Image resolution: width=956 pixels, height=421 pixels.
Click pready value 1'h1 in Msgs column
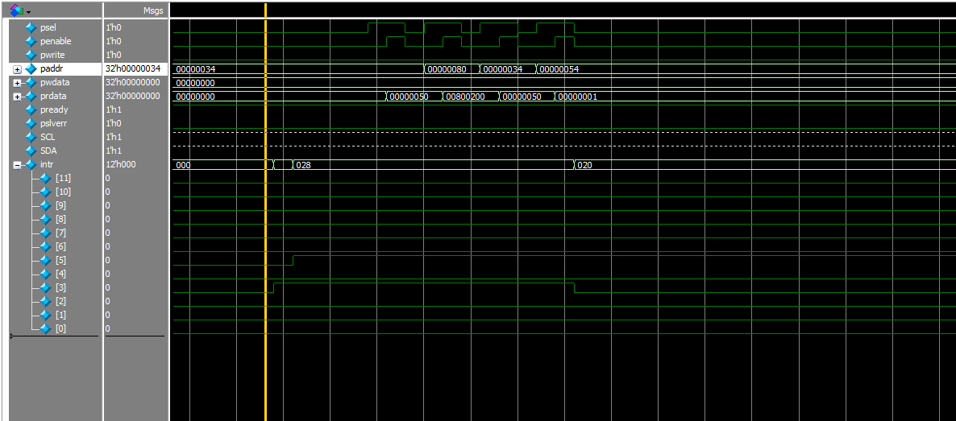tap(114, 109)
